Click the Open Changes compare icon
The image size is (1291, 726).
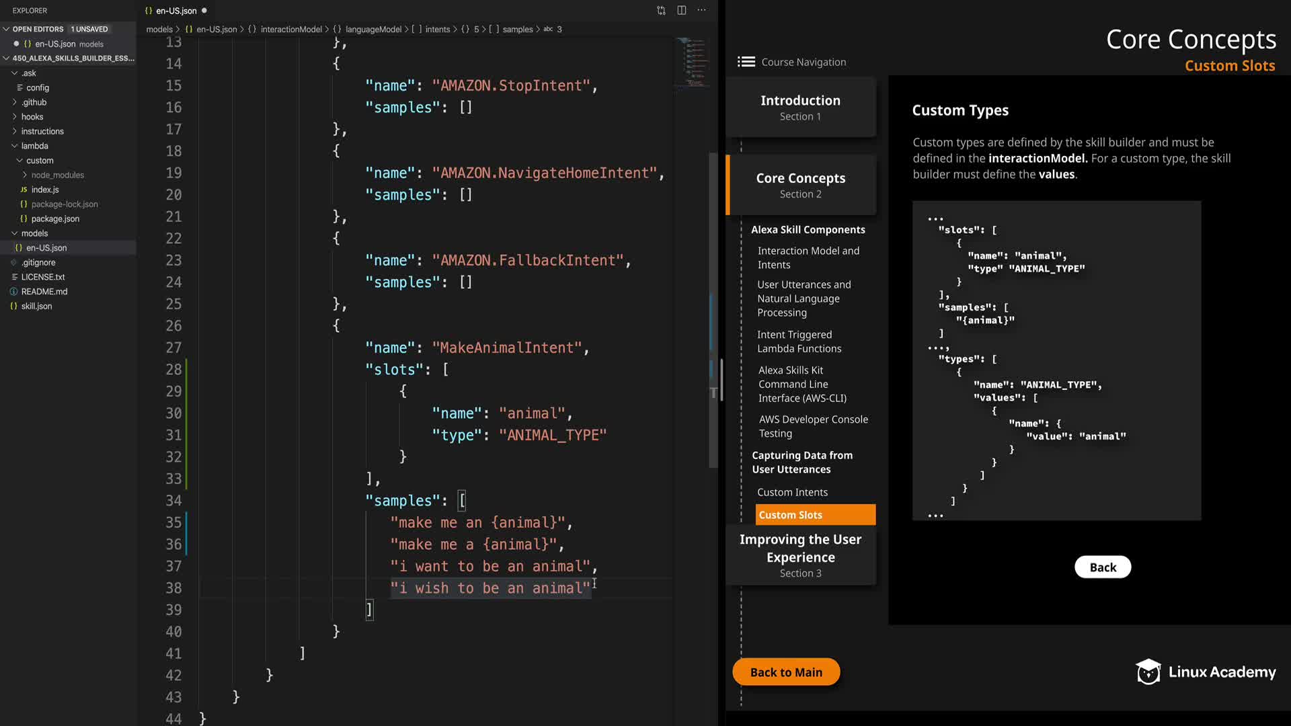pos(661,10)
